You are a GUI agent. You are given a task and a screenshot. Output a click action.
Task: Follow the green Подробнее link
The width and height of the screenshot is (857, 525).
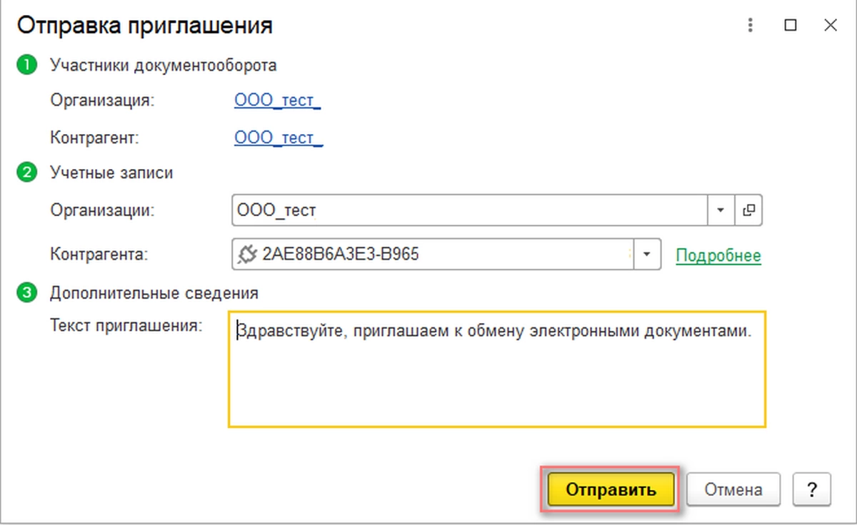718,255
